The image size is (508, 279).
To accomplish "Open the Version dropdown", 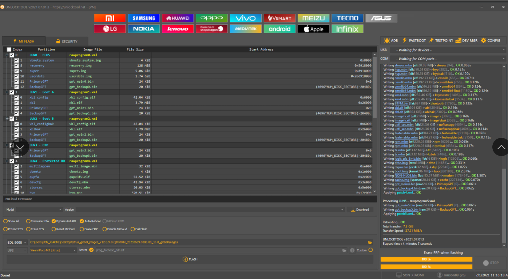I will click(x=210, y=210).
